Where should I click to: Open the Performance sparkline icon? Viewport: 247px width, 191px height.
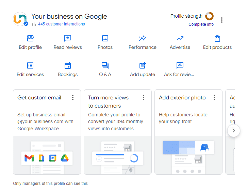click(143, 38)
